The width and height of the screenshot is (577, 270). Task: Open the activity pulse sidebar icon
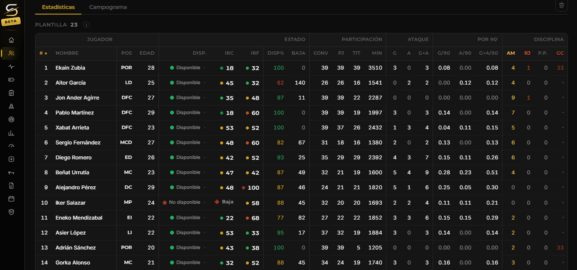tap(12, 67)
